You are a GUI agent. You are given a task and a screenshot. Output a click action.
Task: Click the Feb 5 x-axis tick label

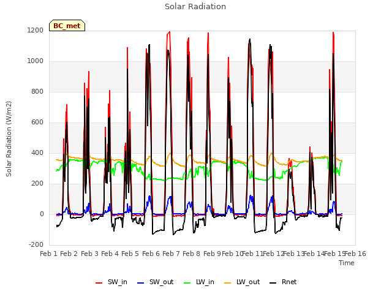[130, 254]
